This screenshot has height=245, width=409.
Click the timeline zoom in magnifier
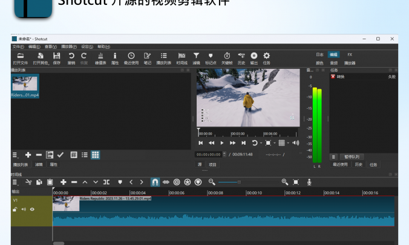(x=285, y=182)
